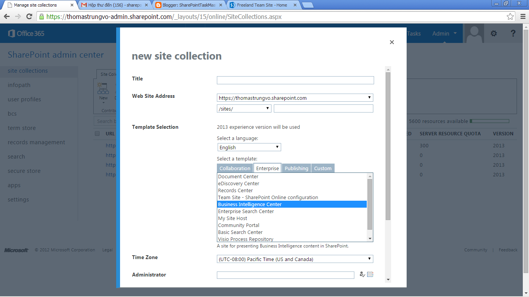Open the English language dropdown
This screenshot has height=297, width=529.
(249, 147)
